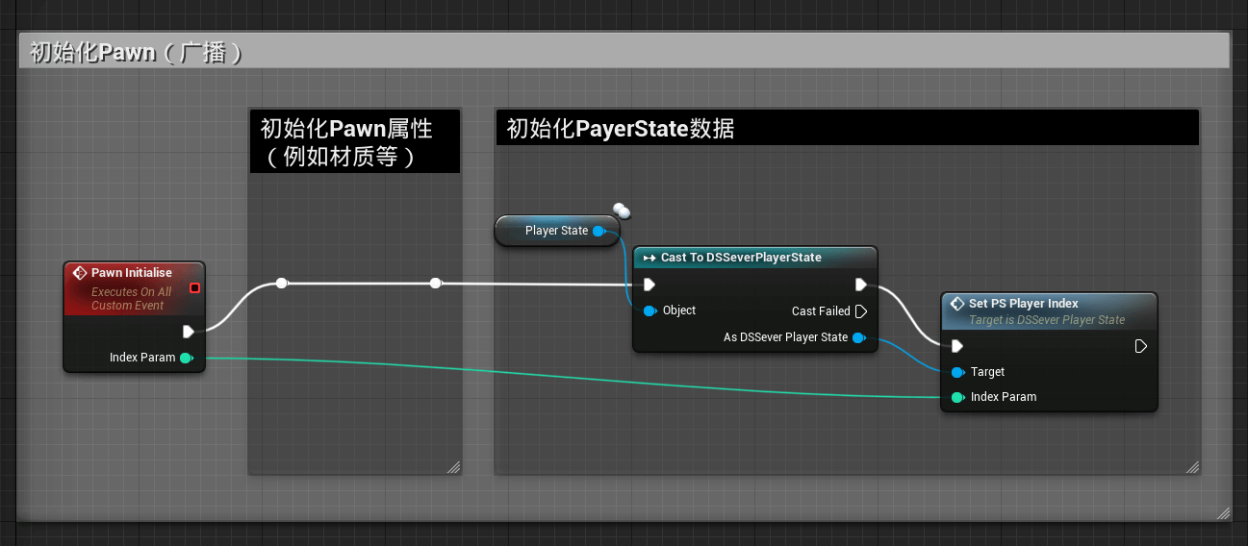Viewport: 1248px width, 546px height.
Task: Select the Pawn Initialise event node title
Action: tap(132, 273)
